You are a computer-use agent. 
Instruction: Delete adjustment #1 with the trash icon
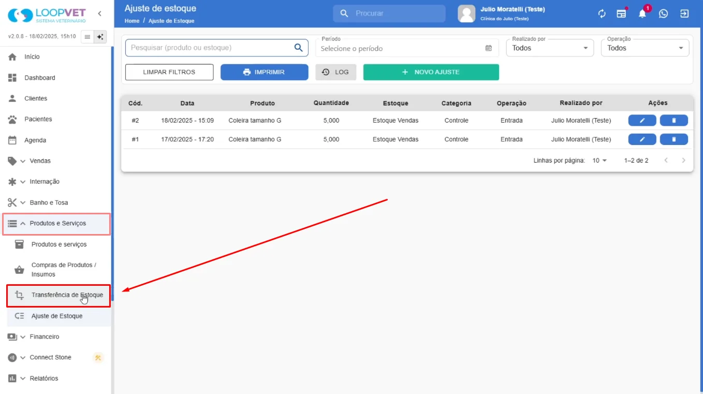(673, 139)
